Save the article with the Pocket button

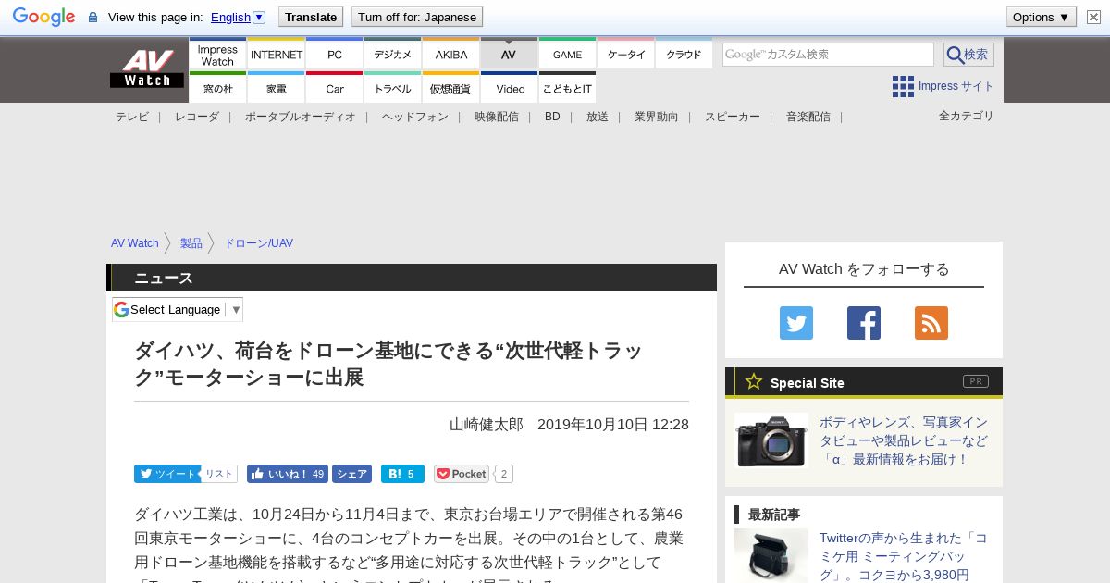point(462,474)
